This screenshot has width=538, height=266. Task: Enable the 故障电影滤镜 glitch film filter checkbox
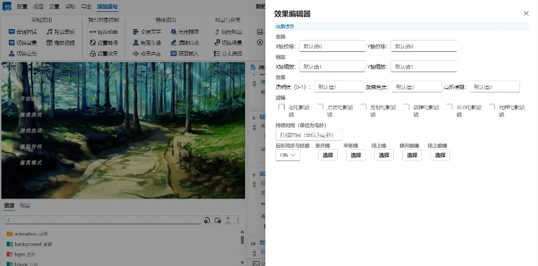(406, 107)
